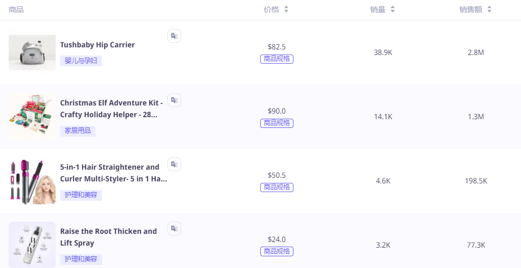This screenshot has width=521, height=268.
Task: Open Tushbaby Hip Carrier product title
Action: (97, 45)
